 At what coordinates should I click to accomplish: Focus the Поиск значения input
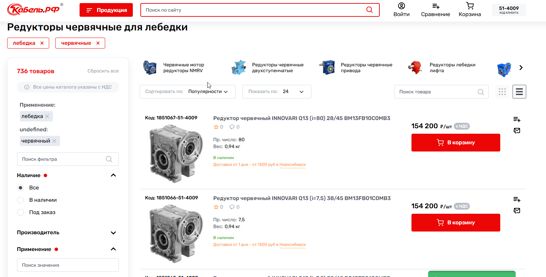coord(68,265)
